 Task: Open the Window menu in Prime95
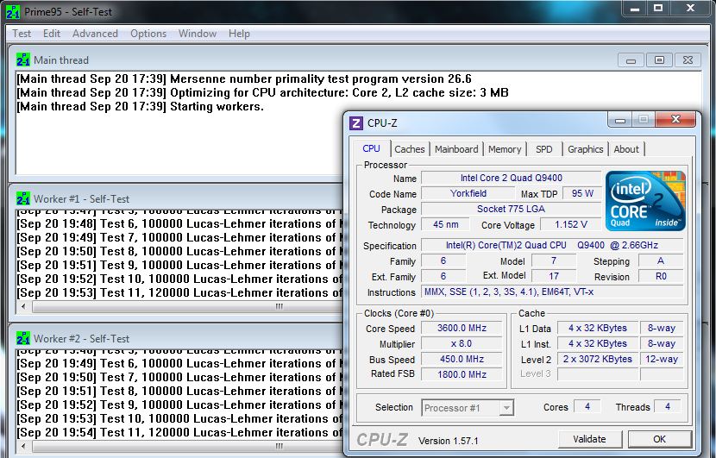coord(198,34)
